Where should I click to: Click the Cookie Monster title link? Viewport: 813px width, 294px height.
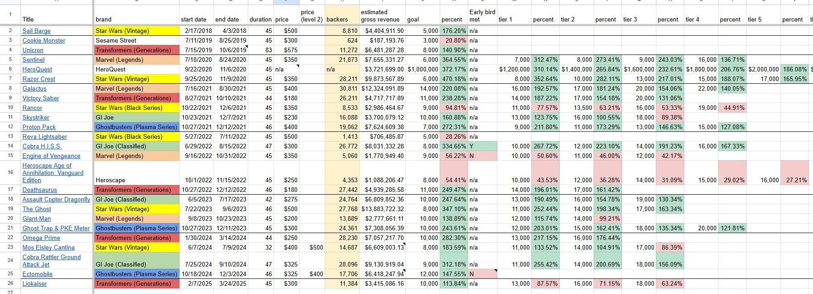44,40
